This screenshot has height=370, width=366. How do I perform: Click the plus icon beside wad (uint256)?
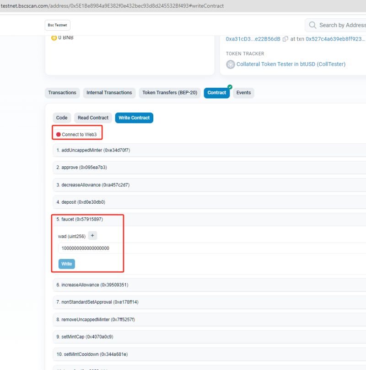tap(92, 235)
